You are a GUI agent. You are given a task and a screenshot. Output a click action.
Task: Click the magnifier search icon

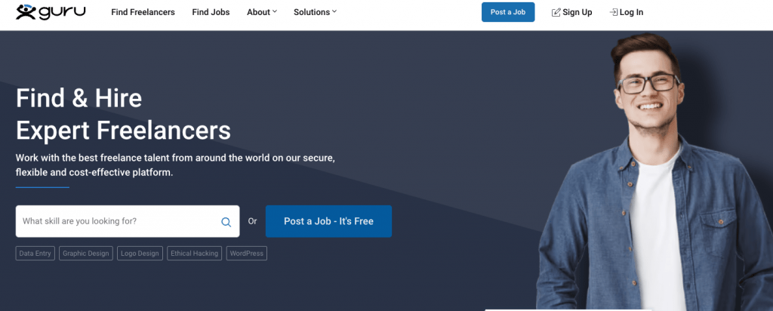(x=226, y=222)
